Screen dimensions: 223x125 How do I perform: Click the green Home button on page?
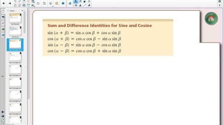point(211,18)
